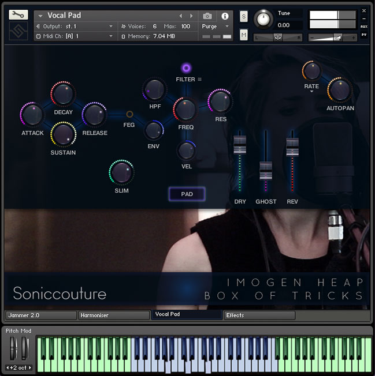The height and width of the screenshot is (376, 375).
Task: Show instrument info with the i icon
Action: pos(225,16)
